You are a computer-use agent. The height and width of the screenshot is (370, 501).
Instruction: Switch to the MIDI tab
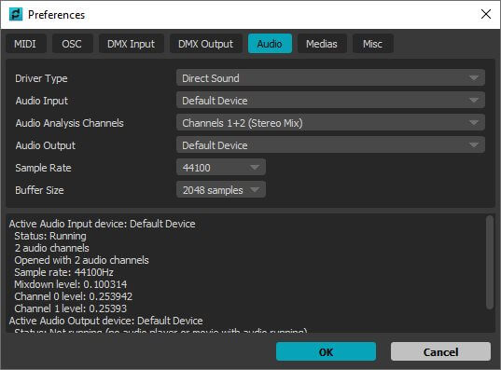coord(25,44)
